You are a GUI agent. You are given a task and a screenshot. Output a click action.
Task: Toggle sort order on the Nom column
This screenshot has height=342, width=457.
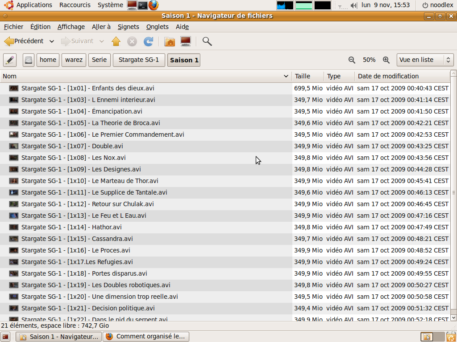click(146, 76)
